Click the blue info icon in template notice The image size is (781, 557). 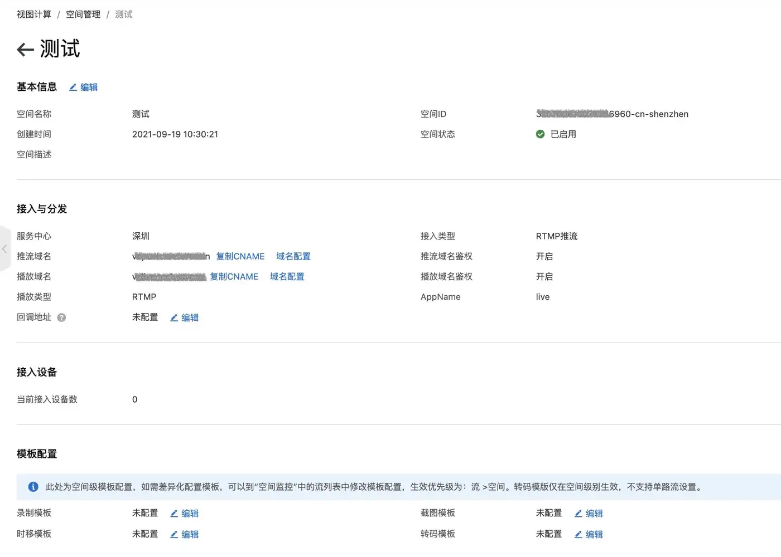click(x=33, y=487)
